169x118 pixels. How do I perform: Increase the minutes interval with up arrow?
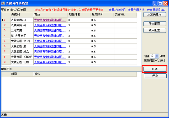(157, 55)
